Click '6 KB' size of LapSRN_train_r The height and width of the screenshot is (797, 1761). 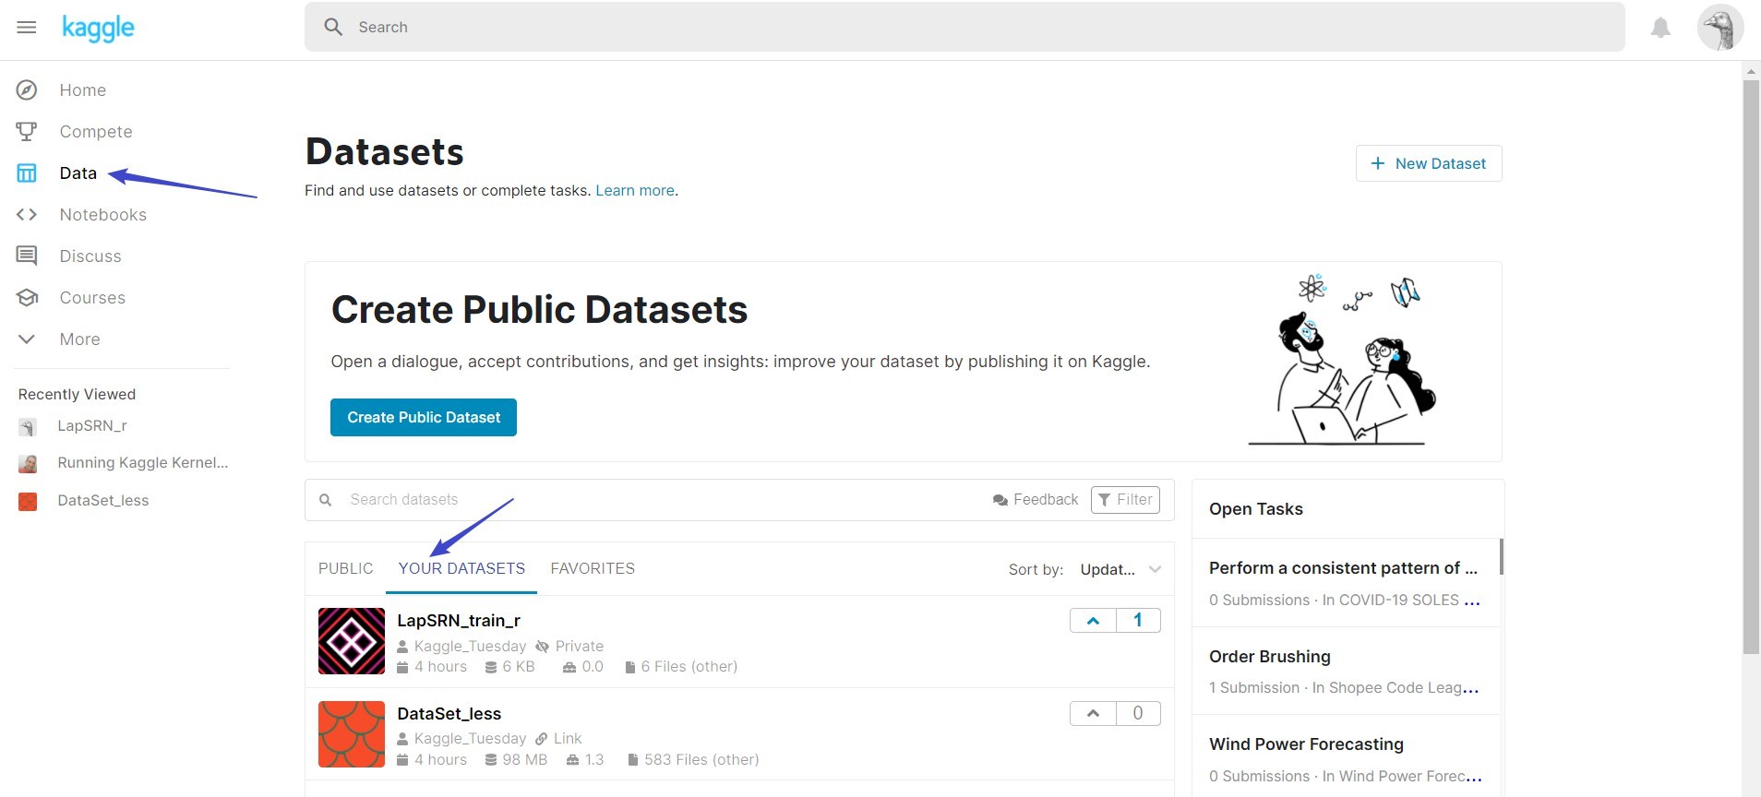519,667
